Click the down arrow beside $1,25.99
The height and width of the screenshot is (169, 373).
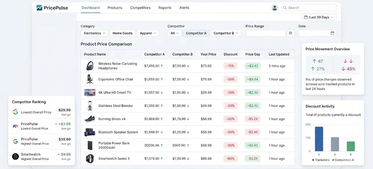pos(188,132)
